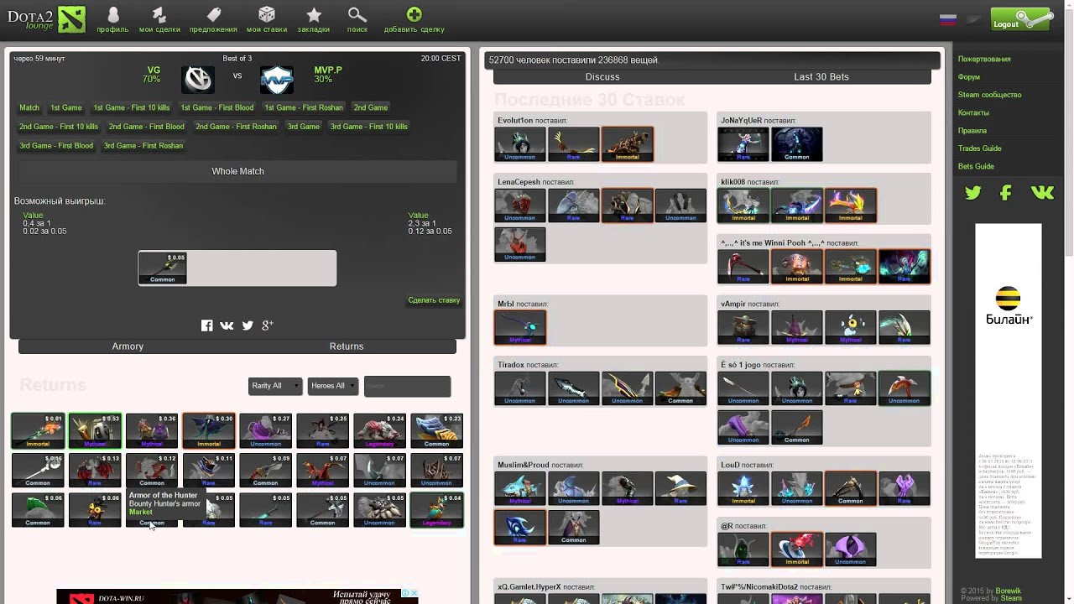Open Контакты sidebar link
Viewport: 1074px width, 604px height.
click(974, 112)
